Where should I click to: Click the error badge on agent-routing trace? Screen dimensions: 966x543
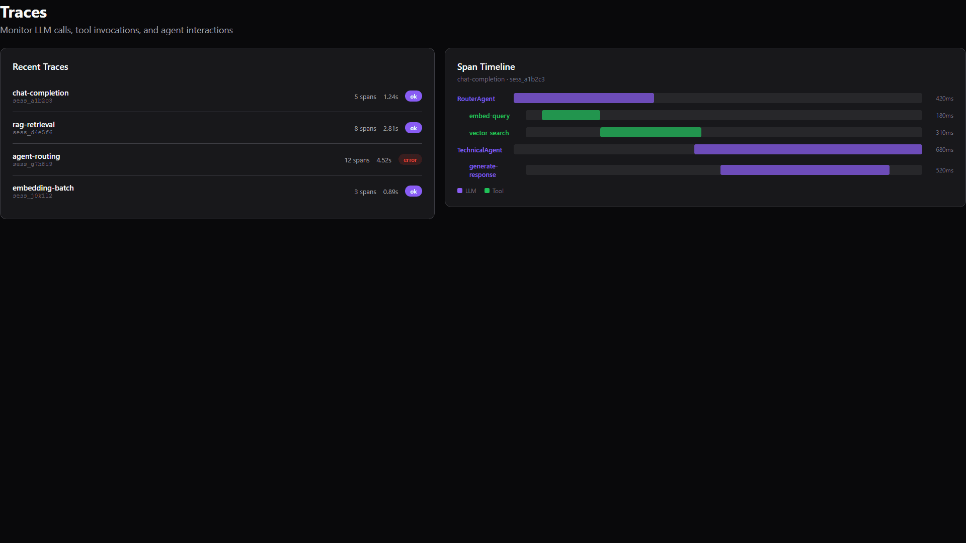[x=410, y=159]
